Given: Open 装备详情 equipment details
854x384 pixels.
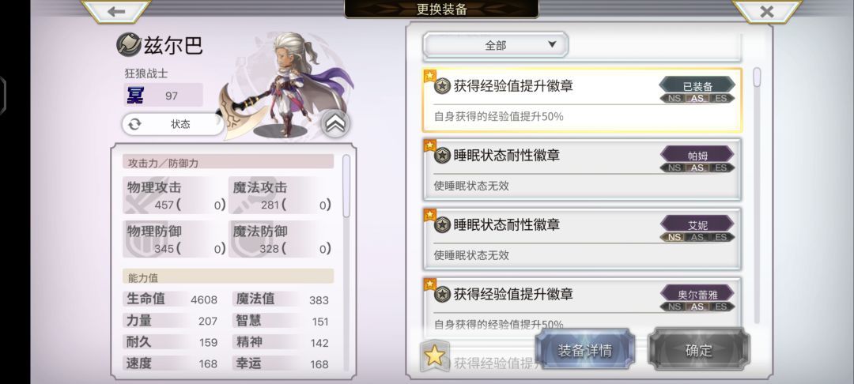Looking at the screenshot, I should coord(585,350).
